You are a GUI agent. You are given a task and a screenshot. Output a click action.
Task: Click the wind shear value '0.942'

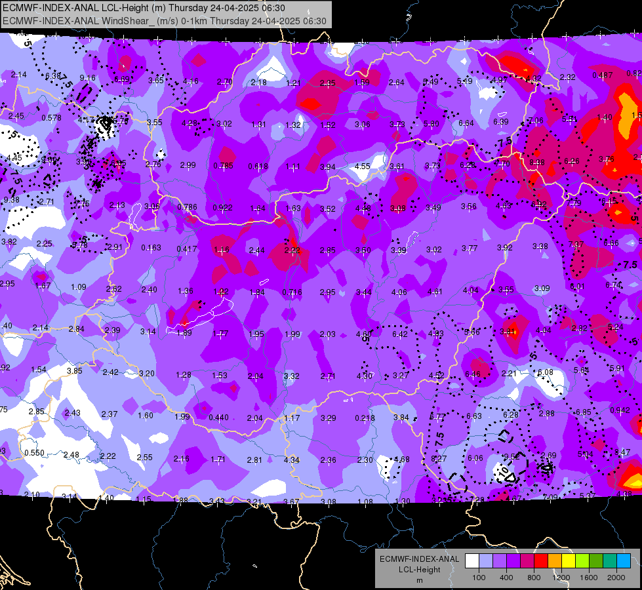620,410
